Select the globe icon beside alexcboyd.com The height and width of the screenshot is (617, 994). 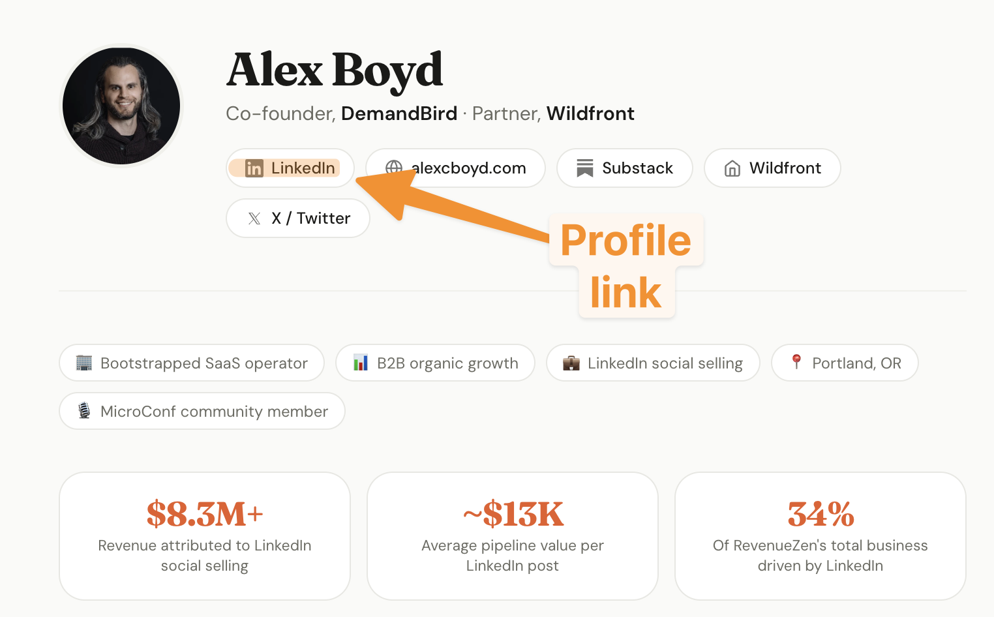pyautogui.click(x=393, y=168)
